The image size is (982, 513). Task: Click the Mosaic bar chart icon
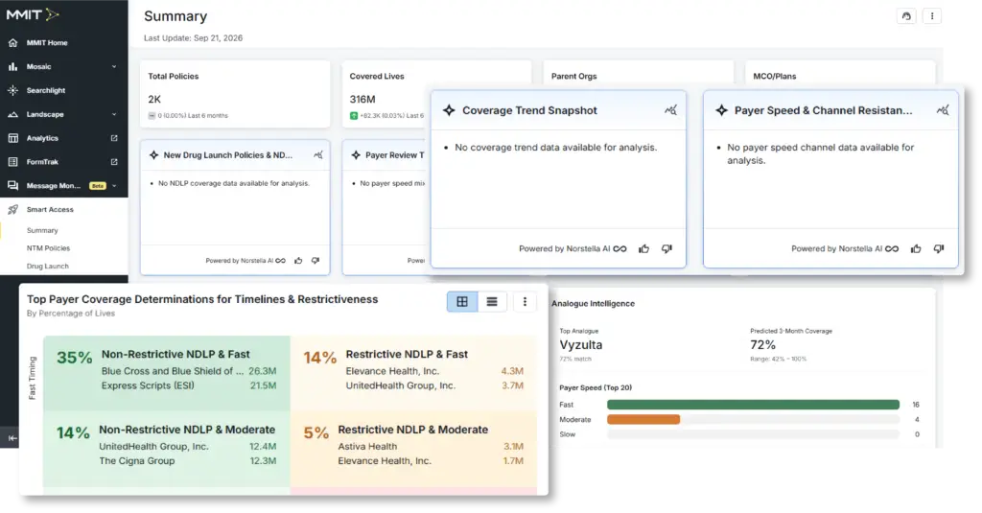click(x=12, y=66)
